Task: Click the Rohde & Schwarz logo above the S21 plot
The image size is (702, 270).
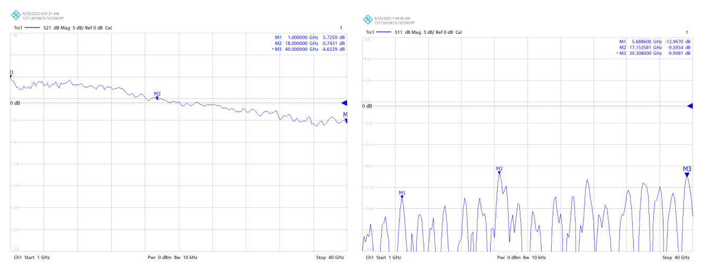Action: [x=16, y=14]
